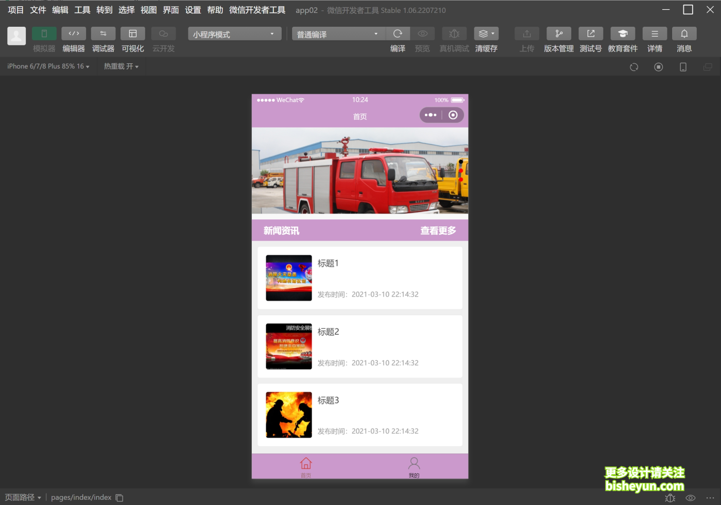Open the version management icon
The image size is (721, 505).
coord(559,34)
